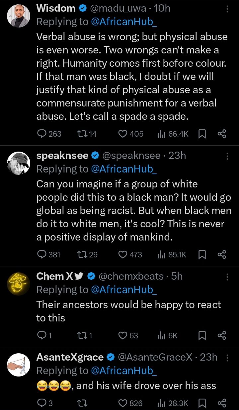Open the @chemxbeats profile handle

131,276
